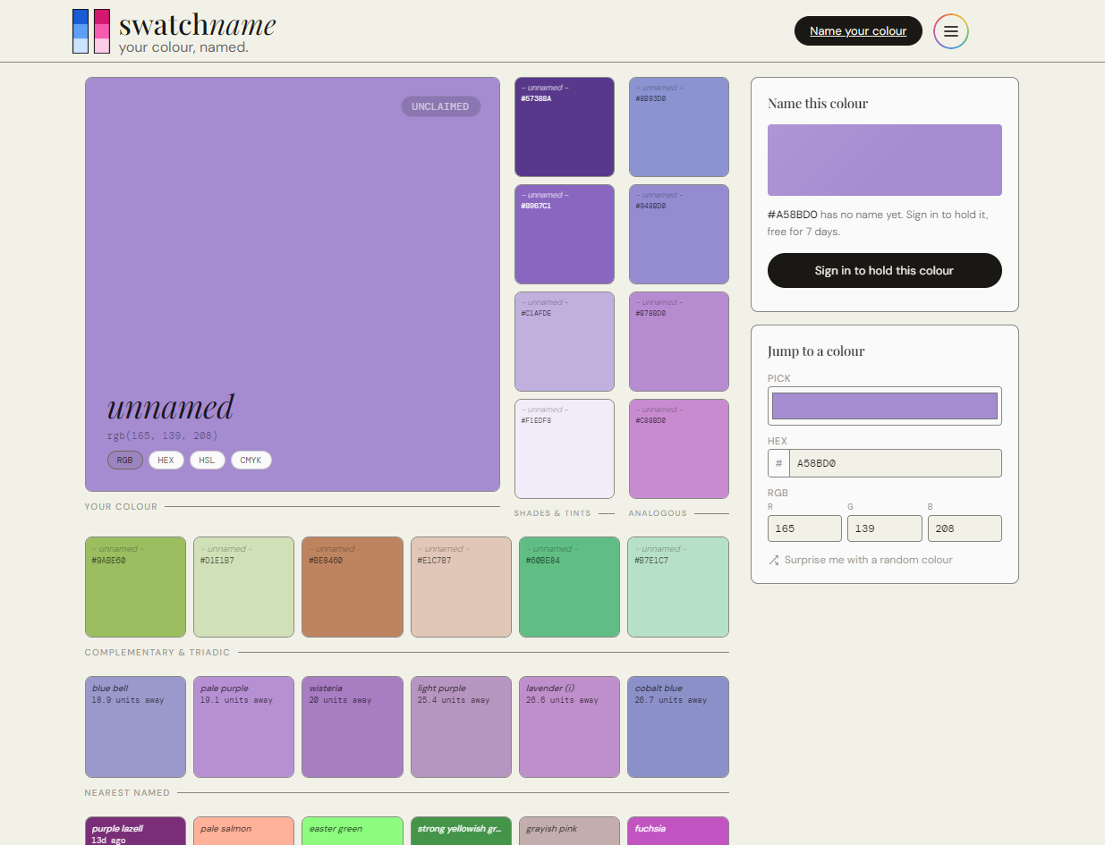Viewport: 1105px width, 845px height.
Task: Click the rgb(165, 139, 208) value text
Action: (162, 436)
